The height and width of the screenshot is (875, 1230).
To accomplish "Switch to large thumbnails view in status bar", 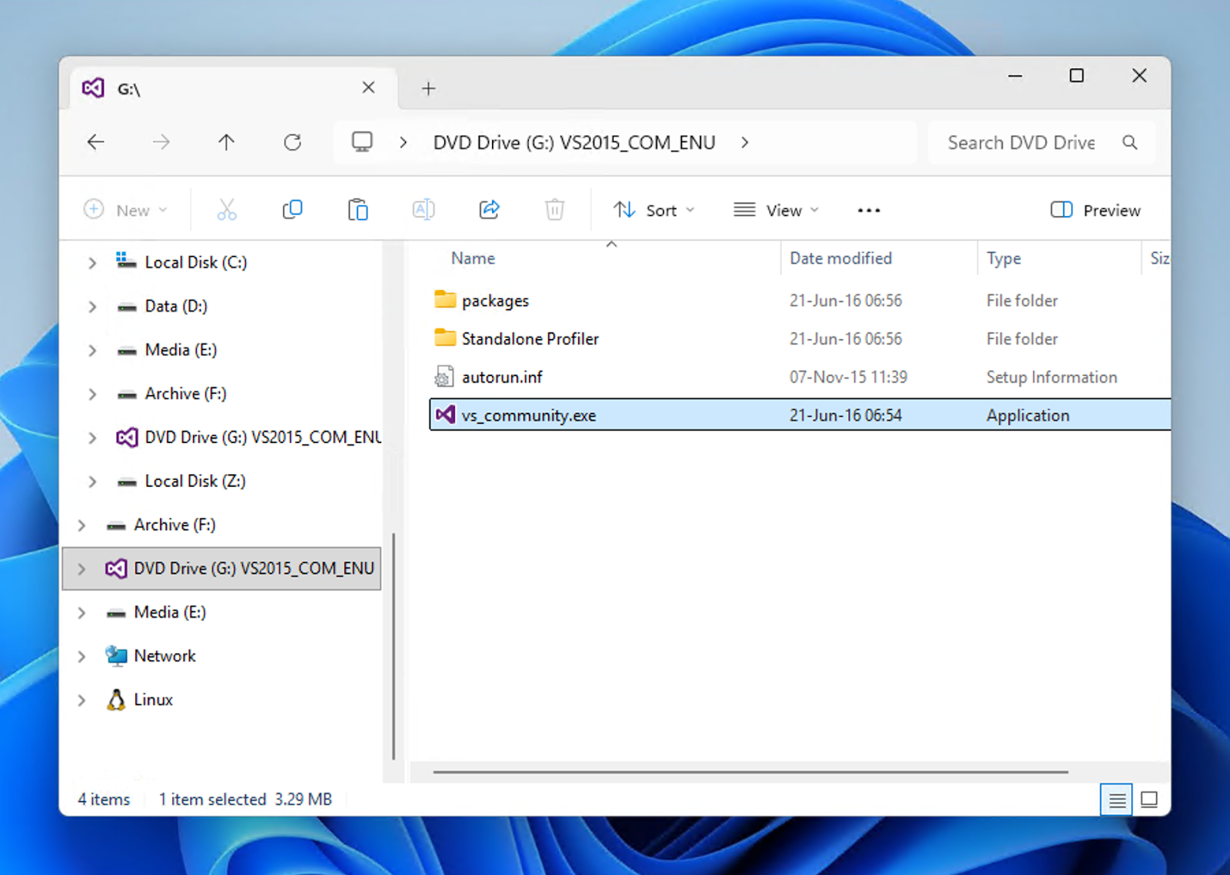I will tap(1149, 800).
